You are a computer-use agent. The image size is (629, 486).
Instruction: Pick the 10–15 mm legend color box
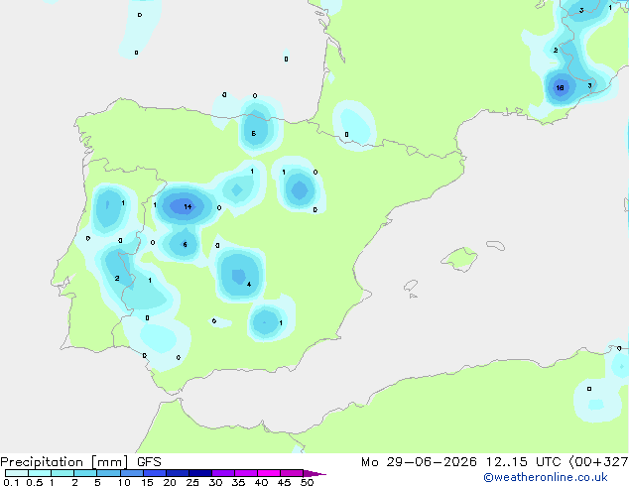pyautogui.click(x=131, y=473)
